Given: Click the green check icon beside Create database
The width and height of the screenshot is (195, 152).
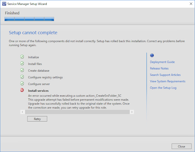Looking at the screenshot, I should (22, 70).
